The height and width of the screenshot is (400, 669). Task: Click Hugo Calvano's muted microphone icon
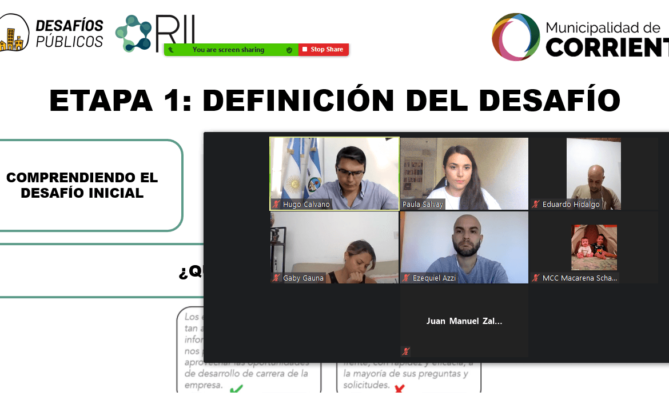coord(276,204)
